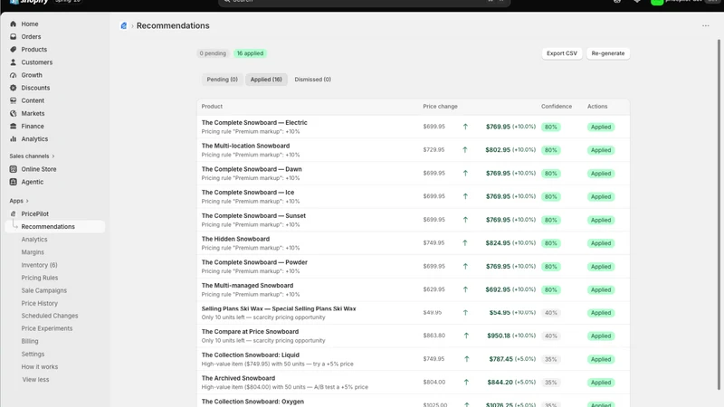724x407 pixels.
Task: Open Customers via the person icon
Action: coord(13,62)
